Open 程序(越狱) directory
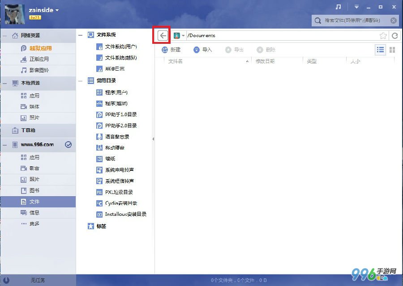Image resolution: width=403 pixels, height=286 pixels. [x=112, y=103]
